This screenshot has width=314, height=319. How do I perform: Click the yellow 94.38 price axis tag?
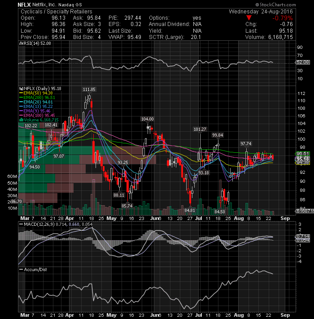tap(303, 163)
